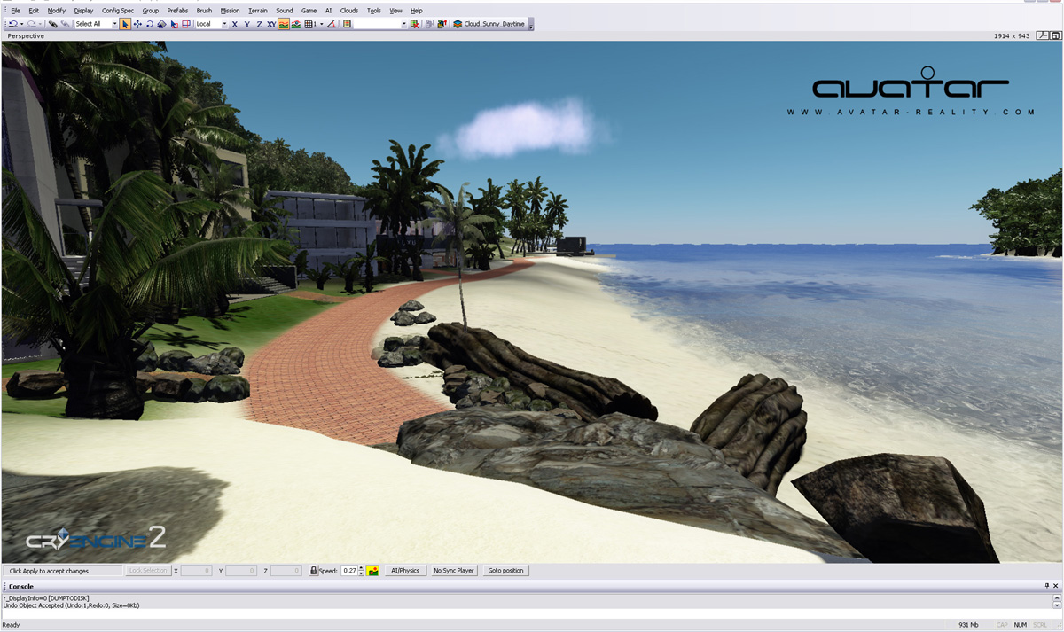Activate the Select arrow tool
Screen dimensions: 1064x632
pos(125,24)
